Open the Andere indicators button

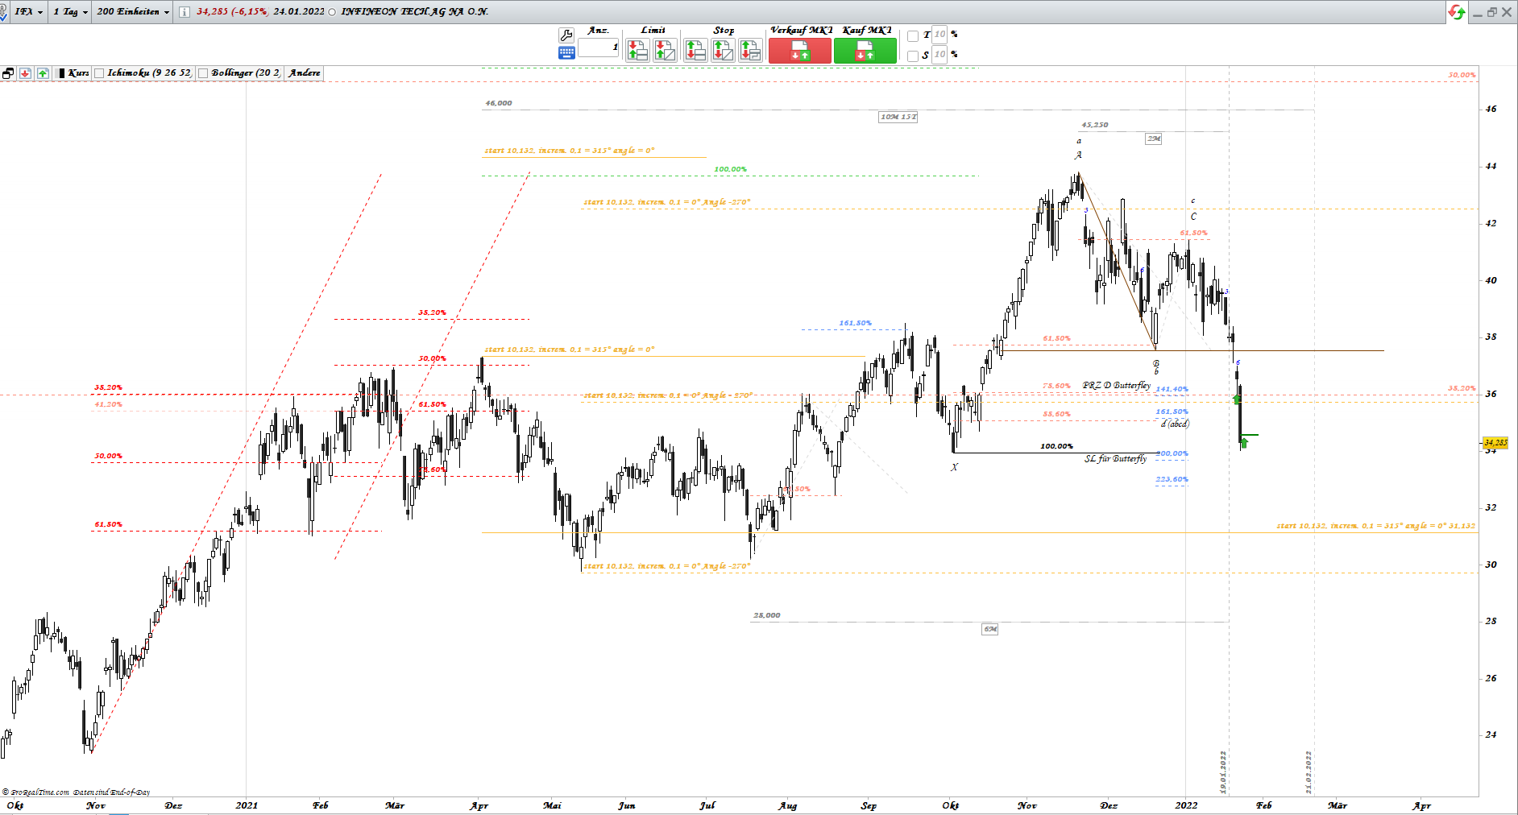pos(305,73)
